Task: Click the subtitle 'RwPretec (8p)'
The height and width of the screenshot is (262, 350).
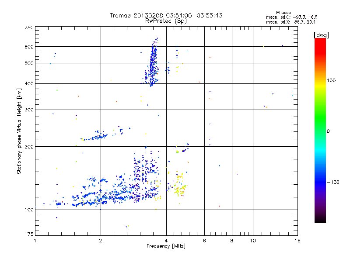Action: click(166, 21)
